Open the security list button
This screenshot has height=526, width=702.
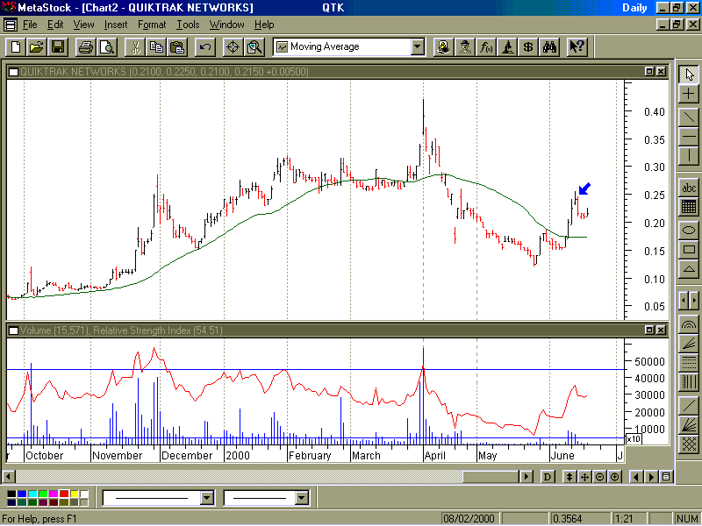[667, 477]
